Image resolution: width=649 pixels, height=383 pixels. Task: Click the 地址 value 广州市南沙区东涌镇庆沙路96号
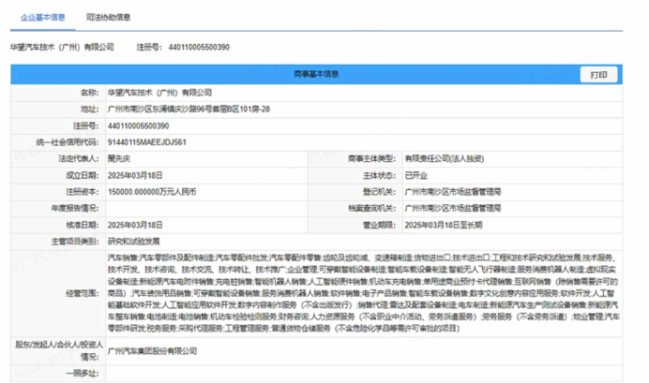point(189,109)
